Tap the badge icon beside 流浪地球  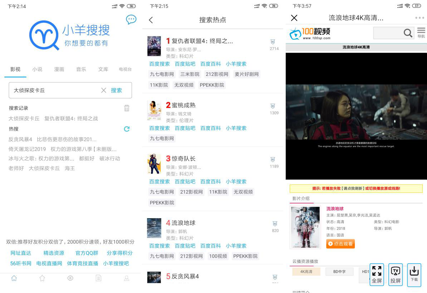275,224
